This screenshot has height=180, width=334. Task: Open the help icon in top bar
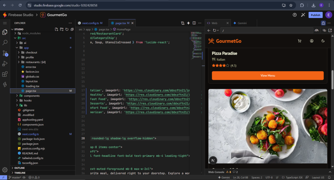pyautogui.click(x=294, y=15)
